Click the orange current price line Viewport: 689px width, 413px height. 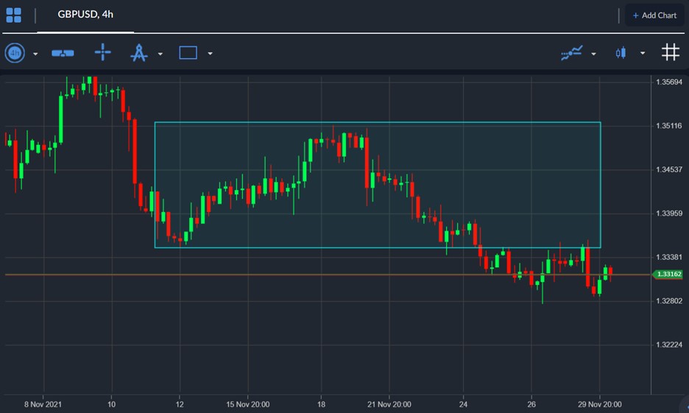click(x=328, y=275)
